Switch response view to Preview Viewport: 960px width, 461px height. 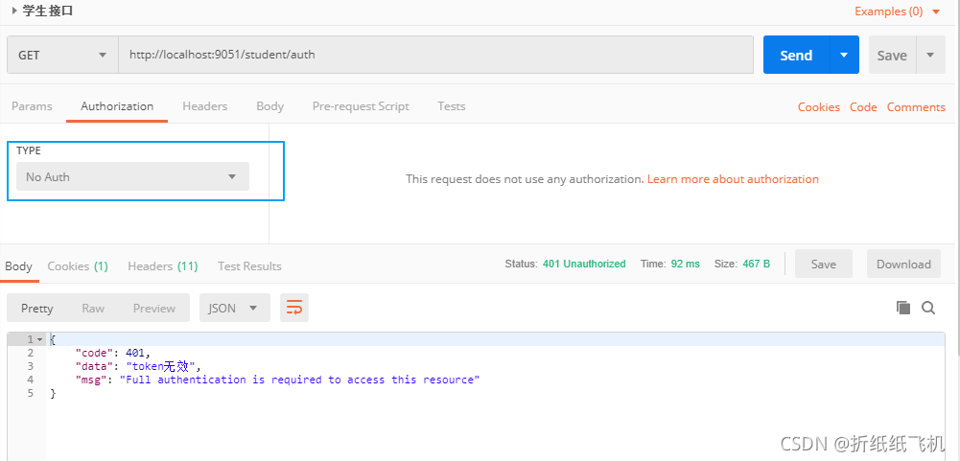154,308
